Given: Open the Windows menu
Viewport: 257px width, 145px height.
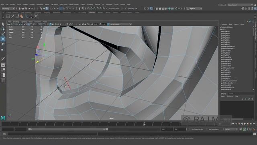Looking at the screenshot, I should 40,4.
